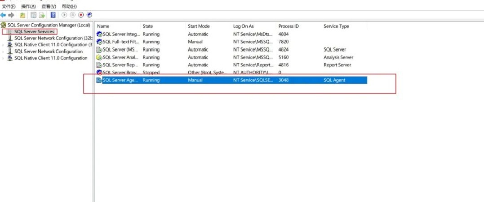484x202 pixels.
Task: Click the grey Forward arrow in toolbar
Action: point(11,15)
